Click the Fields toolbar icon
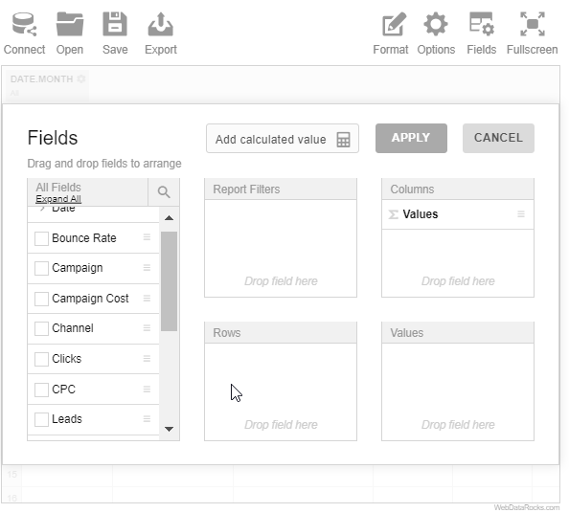The height and width of the screenshot is (513, 569). [481, 24]
